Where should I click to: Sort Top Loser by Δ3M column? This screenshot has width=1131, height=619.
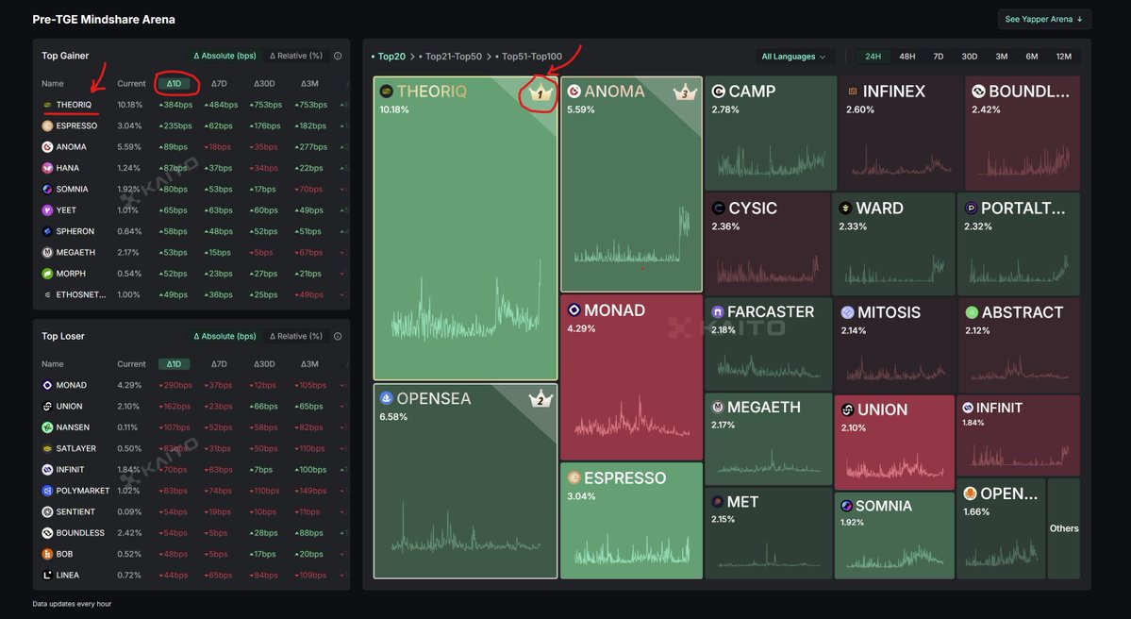(x=309, y=364)
